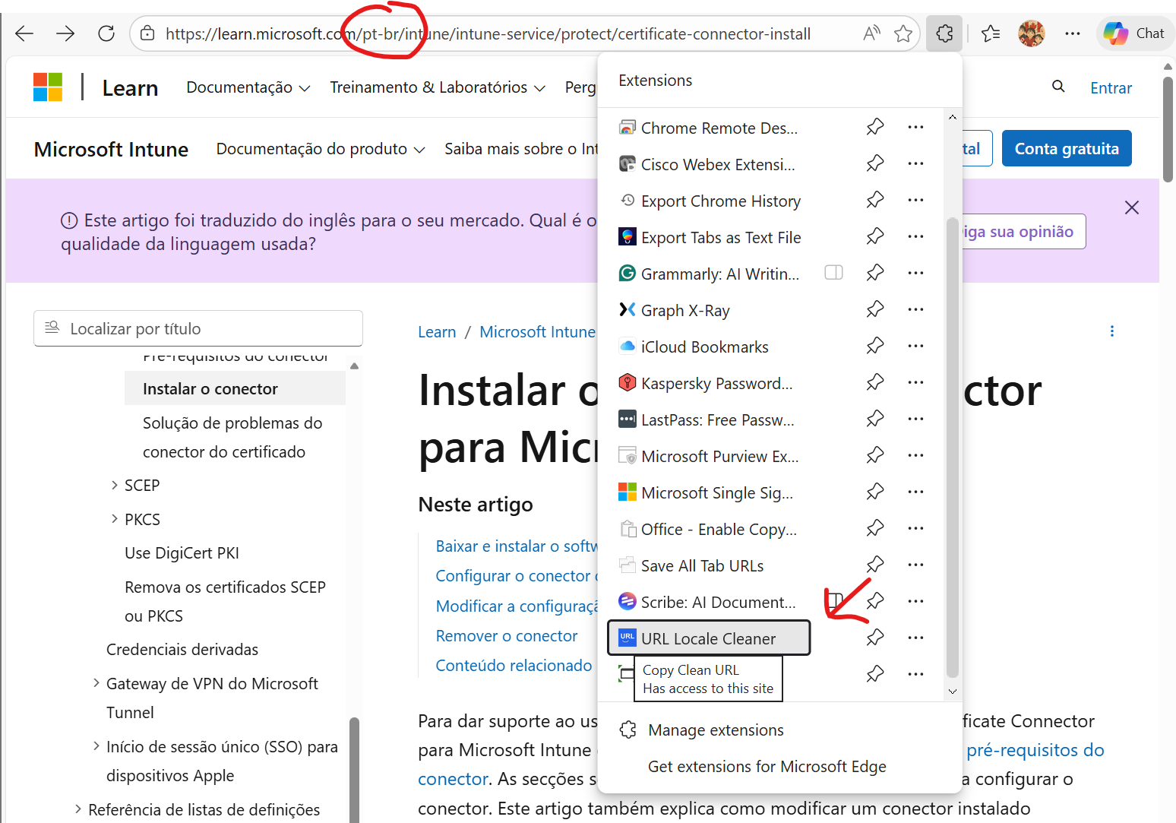Open more options for Chrome Remote Desktop
Screen dimensions: 1176x823
pyautogui.click(x=915, y=127)
